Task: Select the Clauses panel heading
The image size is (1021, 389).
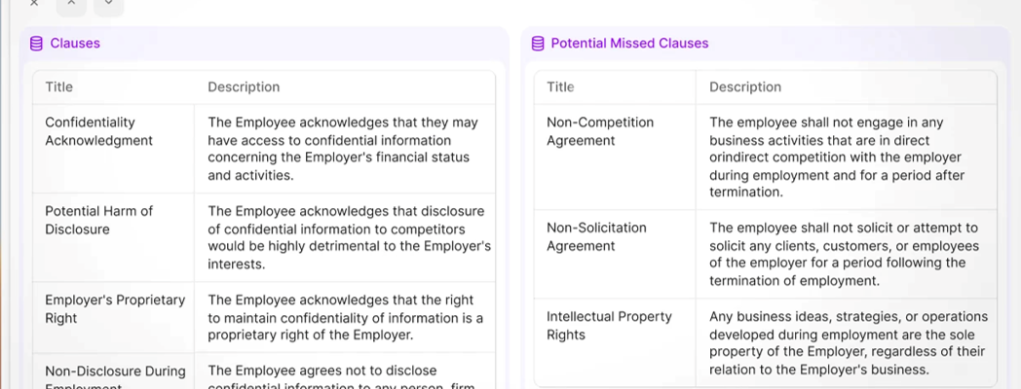Action: click(x=75, y=43)
